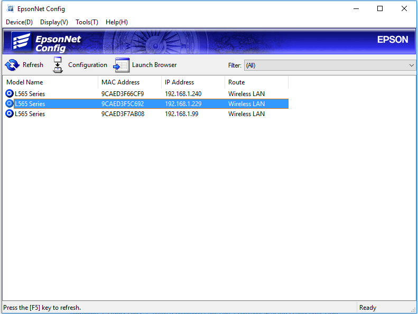Click device icon for 192.168.1.240 printer
This screenshot has width=418, height=314.
tap(10, 93)
